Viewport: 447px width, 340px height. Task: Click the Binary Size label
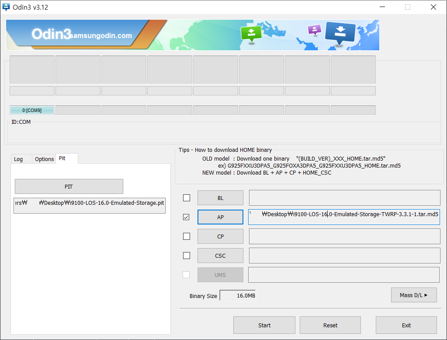point(203,296)
